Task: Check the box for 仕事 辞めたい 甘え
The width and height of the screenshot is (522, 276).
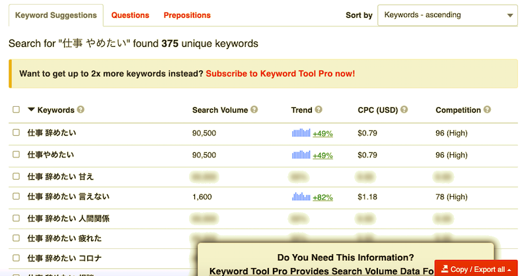Action: pyautogui.click(x=16, y=176)
